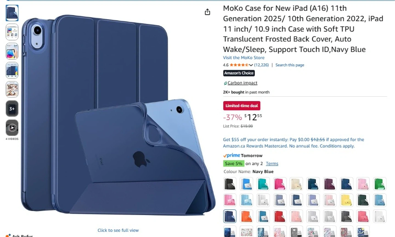Click to see full view link
395x237 pixels.
118,230
